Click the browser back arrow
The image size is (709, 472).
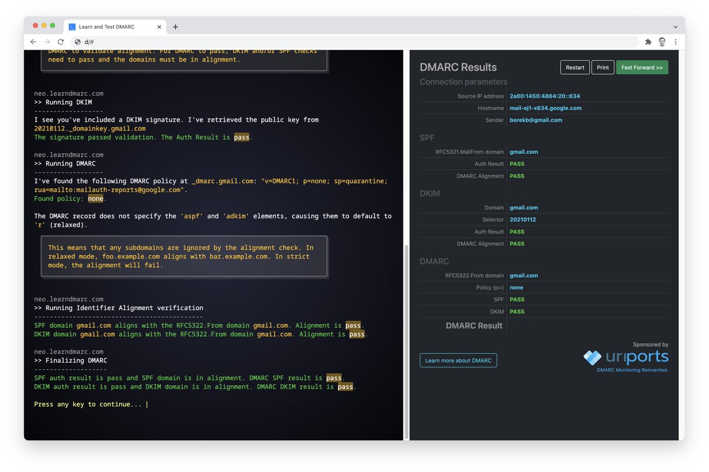(x=33, y=42)
